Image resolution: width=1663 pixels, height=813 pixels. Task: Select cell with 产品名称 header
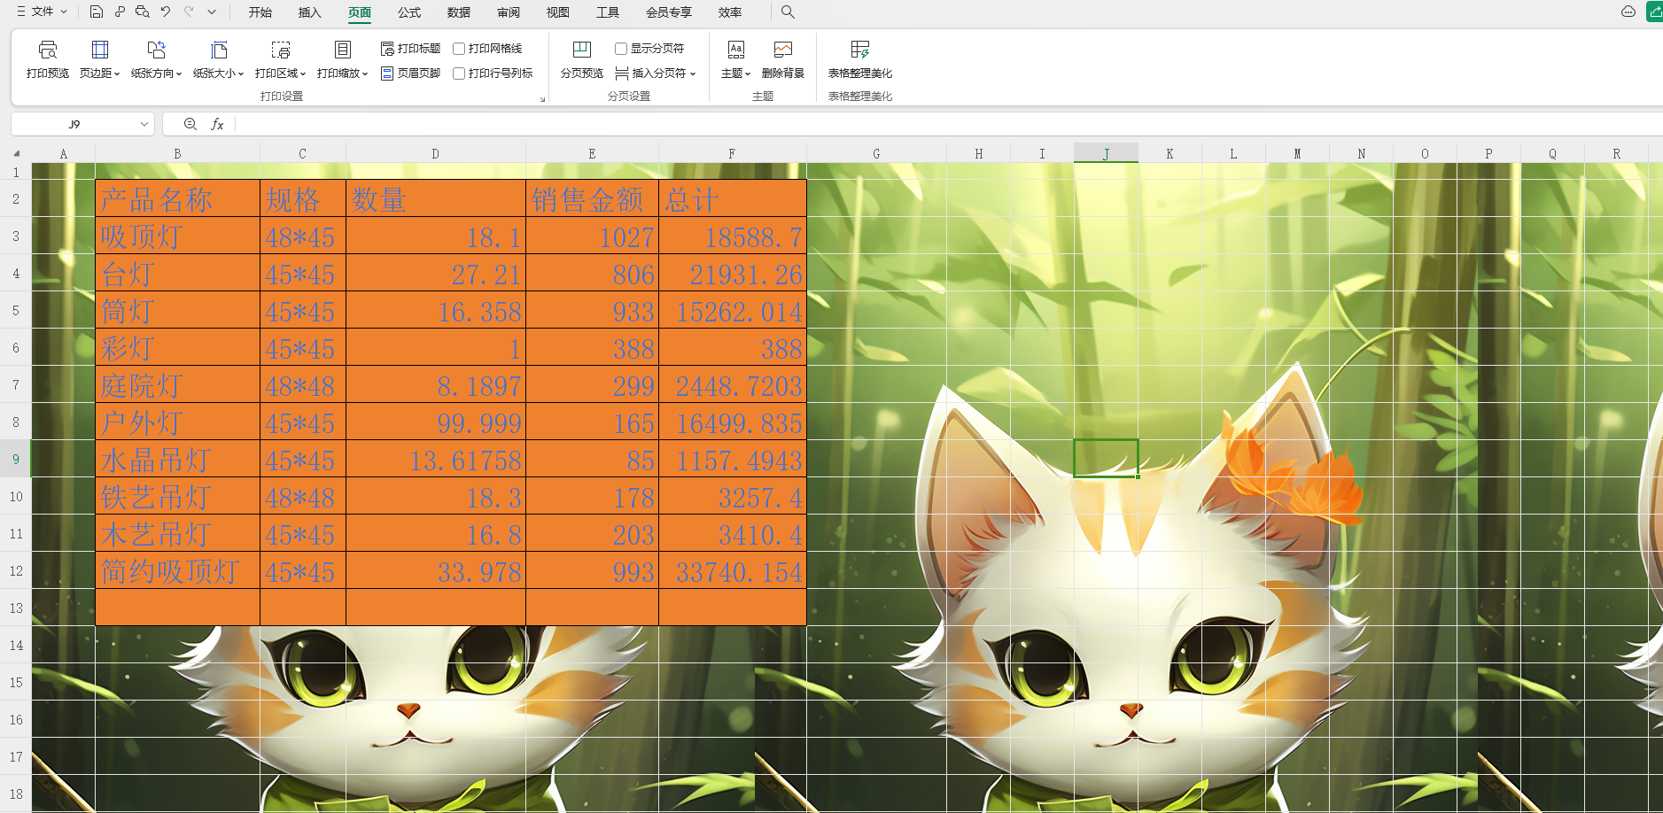[177, 199]
